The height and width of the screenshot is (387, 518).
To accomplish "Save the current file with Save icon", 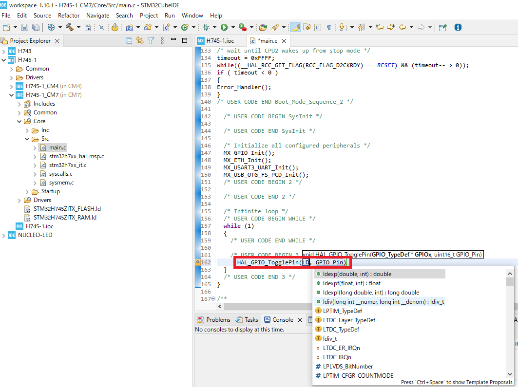I will [x=24, y=27].
